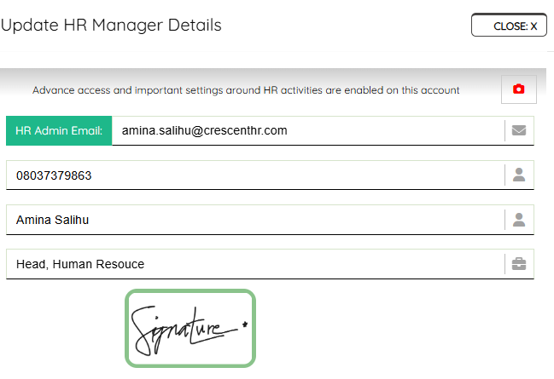Click the red camera upload icon
The height and width of the screenshot is (379, 554).
[519, 89]
